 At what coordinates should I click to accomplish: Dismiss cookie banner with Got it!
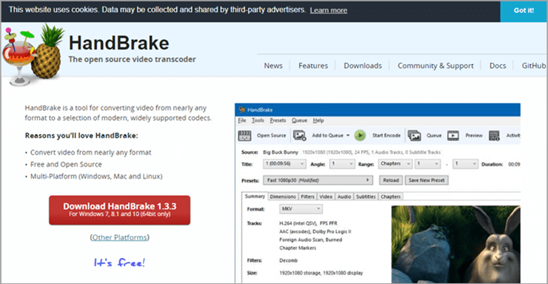click(524, 11)
